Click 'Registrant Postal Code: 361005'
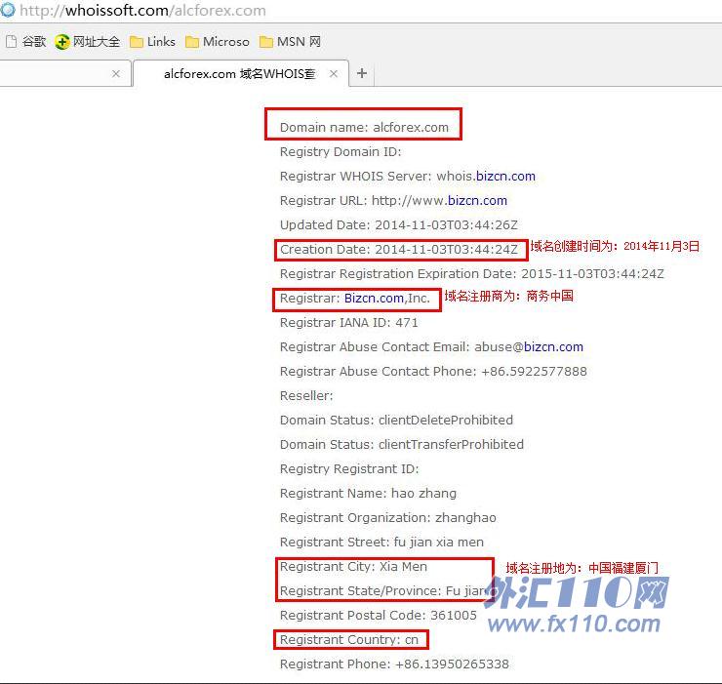This screenshot has height=684, width=722. point(379,616)
